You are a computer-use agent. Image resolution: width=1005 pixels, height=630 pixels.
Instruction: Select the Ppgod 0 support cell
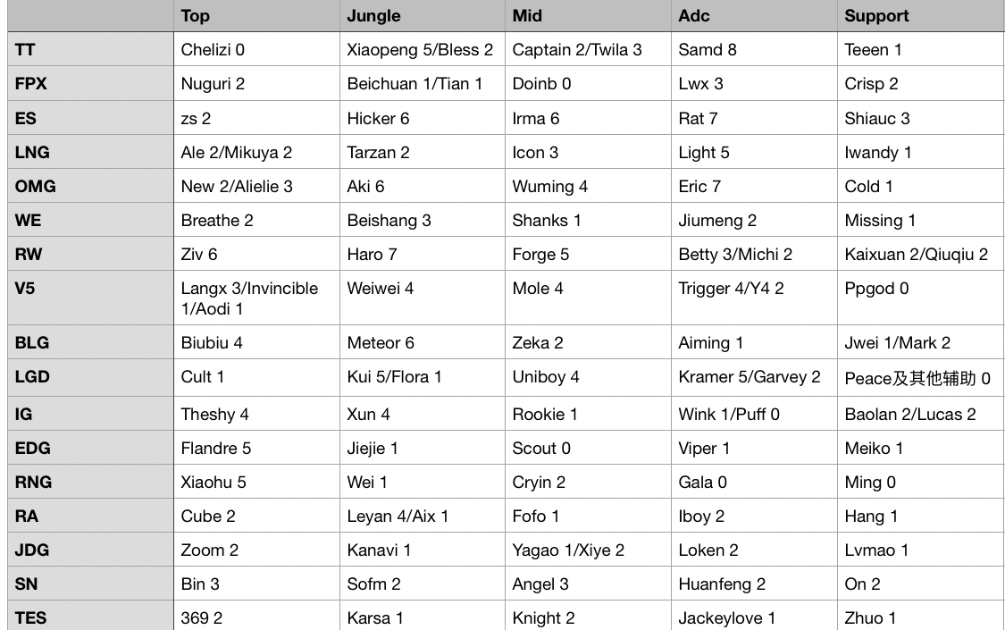[920, 298]
